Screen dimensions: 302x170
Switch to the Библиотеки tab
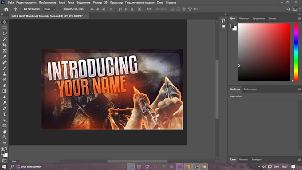(250, 89)
